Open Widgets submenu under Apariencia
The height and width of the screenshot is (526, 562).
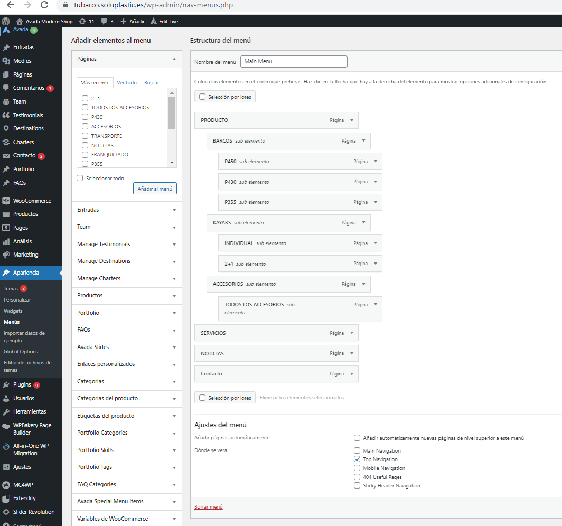(x=13, y=311)
